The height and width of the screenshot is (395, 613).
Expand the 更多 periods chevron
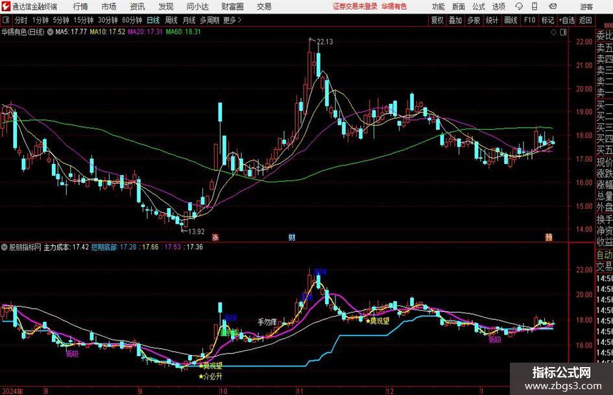[239, 20]
